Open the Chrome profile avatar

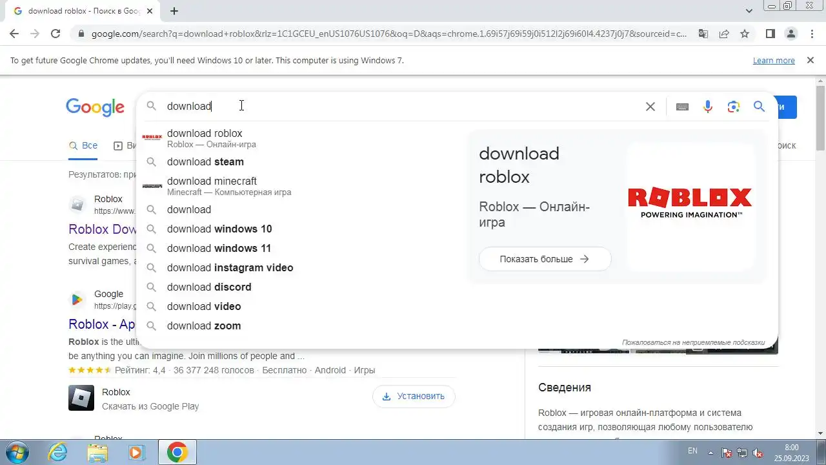click(x=791, y=34)
